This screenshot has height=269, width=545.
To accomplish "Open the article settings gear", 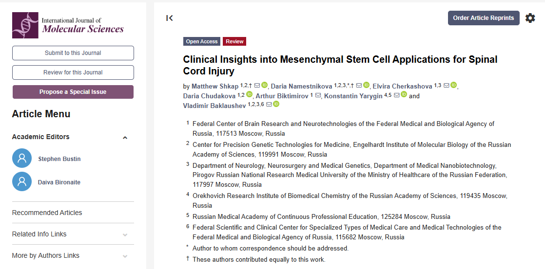I will (530, 18).
